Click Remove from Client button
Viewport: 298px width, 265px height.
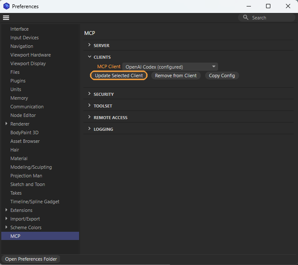[x=176, y=76]
